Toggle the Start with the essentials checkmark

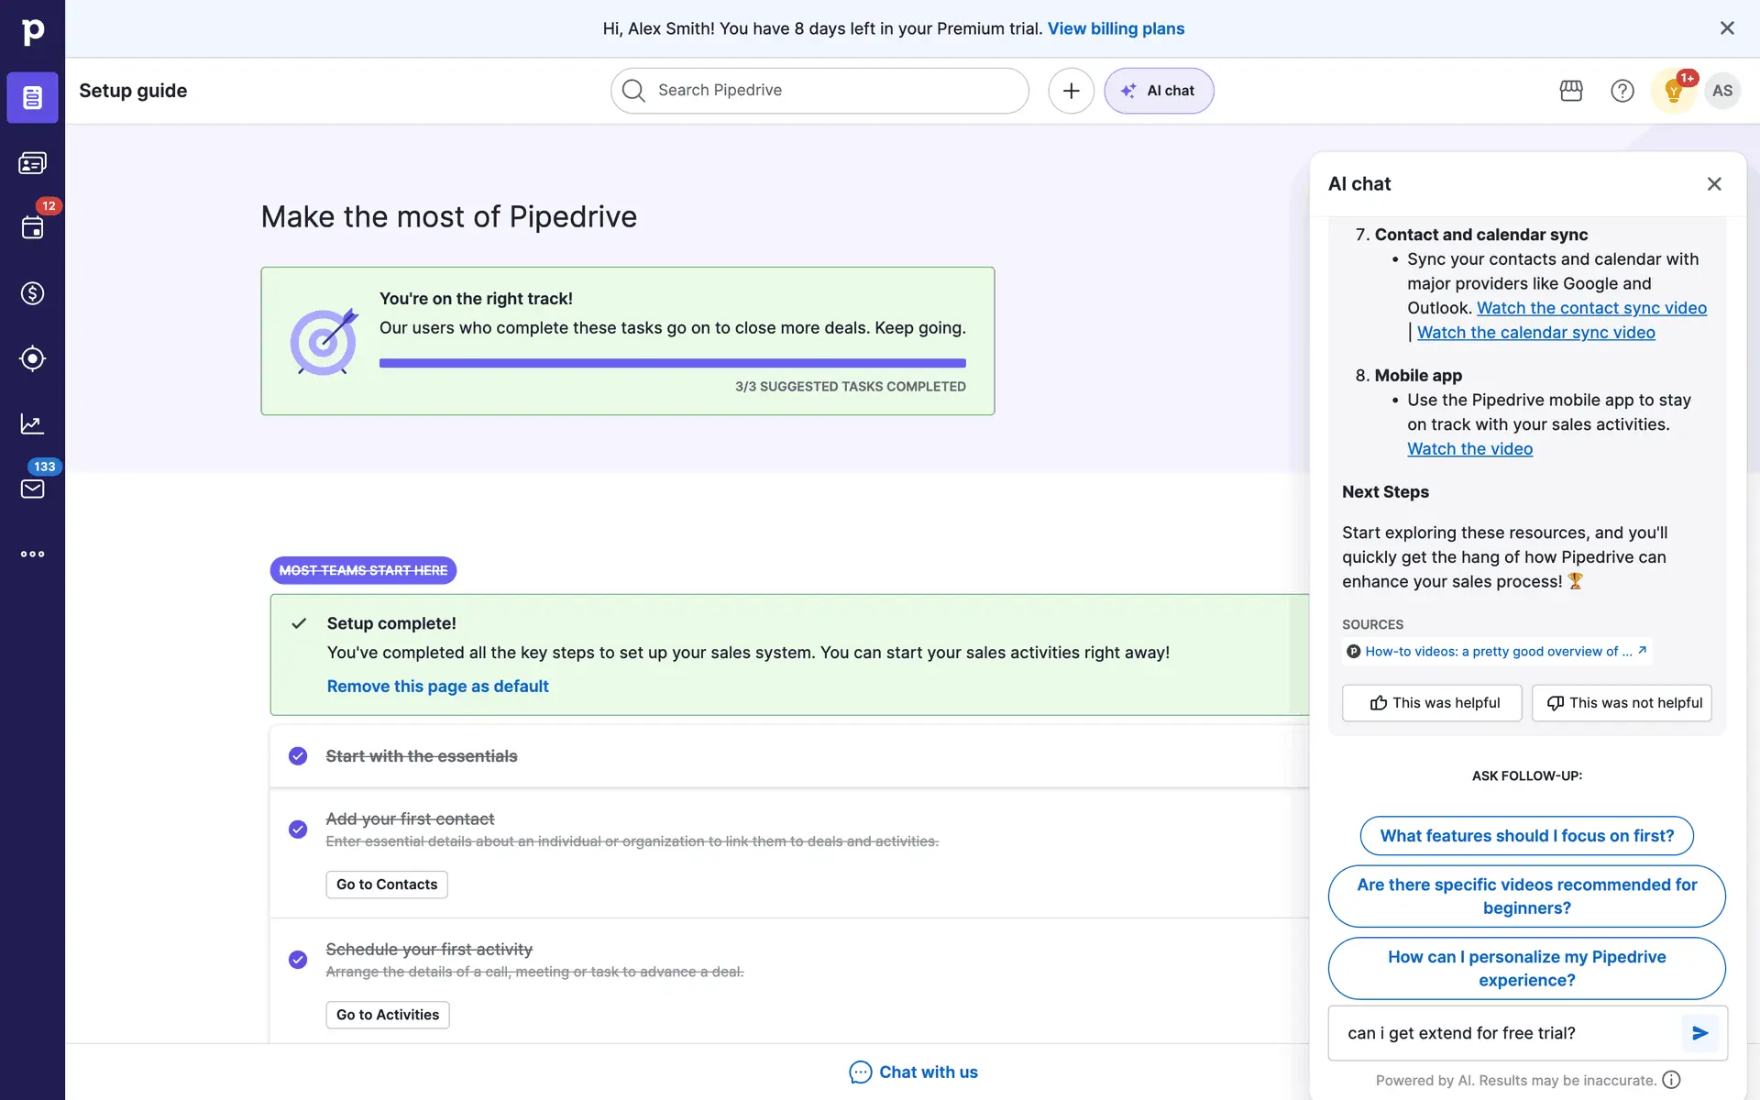click(298, 756)
